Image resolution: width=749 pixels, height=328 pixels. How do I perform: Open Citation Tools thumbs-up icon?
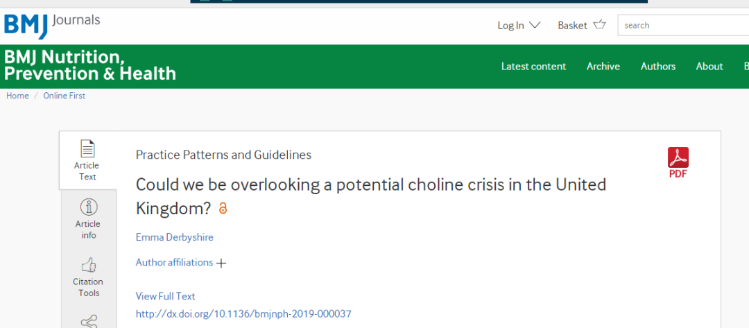click(x=88, y=264)
